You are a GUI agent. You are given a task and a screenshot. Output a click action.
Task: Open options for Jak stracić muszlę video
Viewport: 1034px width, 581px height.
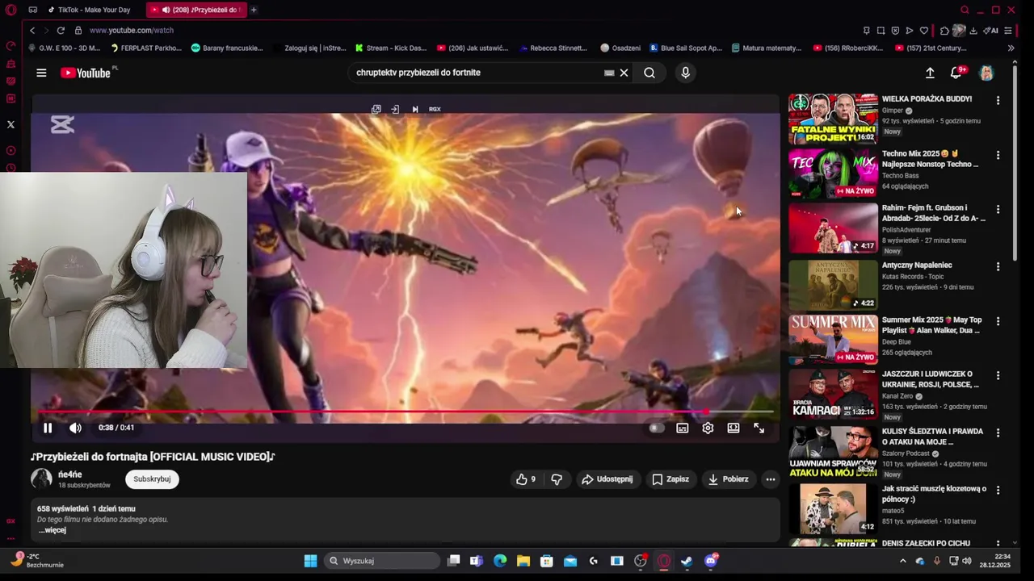[x=998, y=490]
